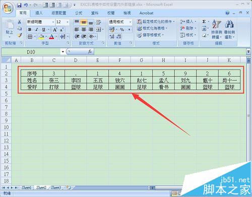The width and height of the screenshot is (252, 197).
Task: Click the fx insert function icon
Action: (90, 52)
